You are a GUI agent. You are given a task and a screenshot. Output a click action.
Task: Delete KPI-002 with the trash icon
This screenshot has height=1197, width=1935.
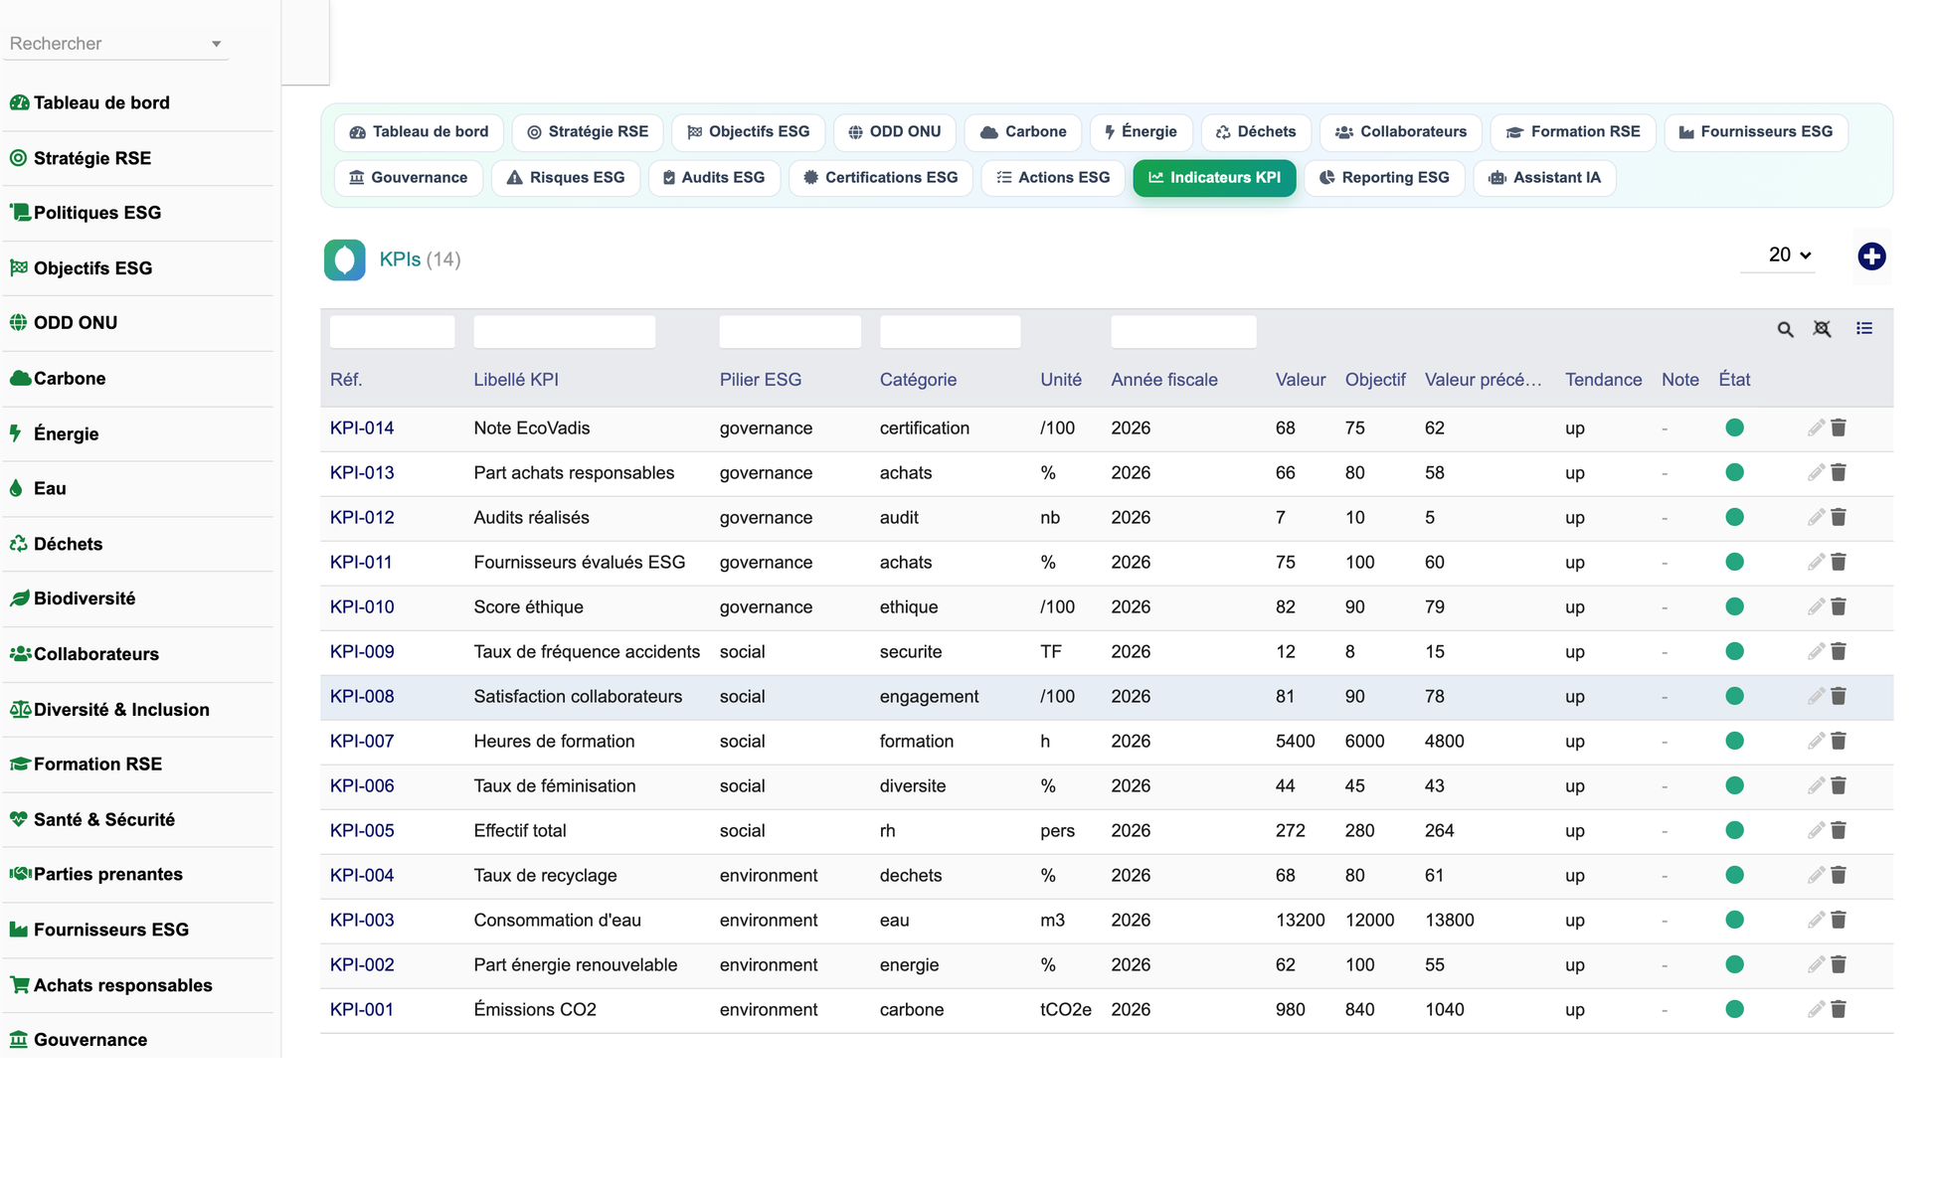(1839, 964)
